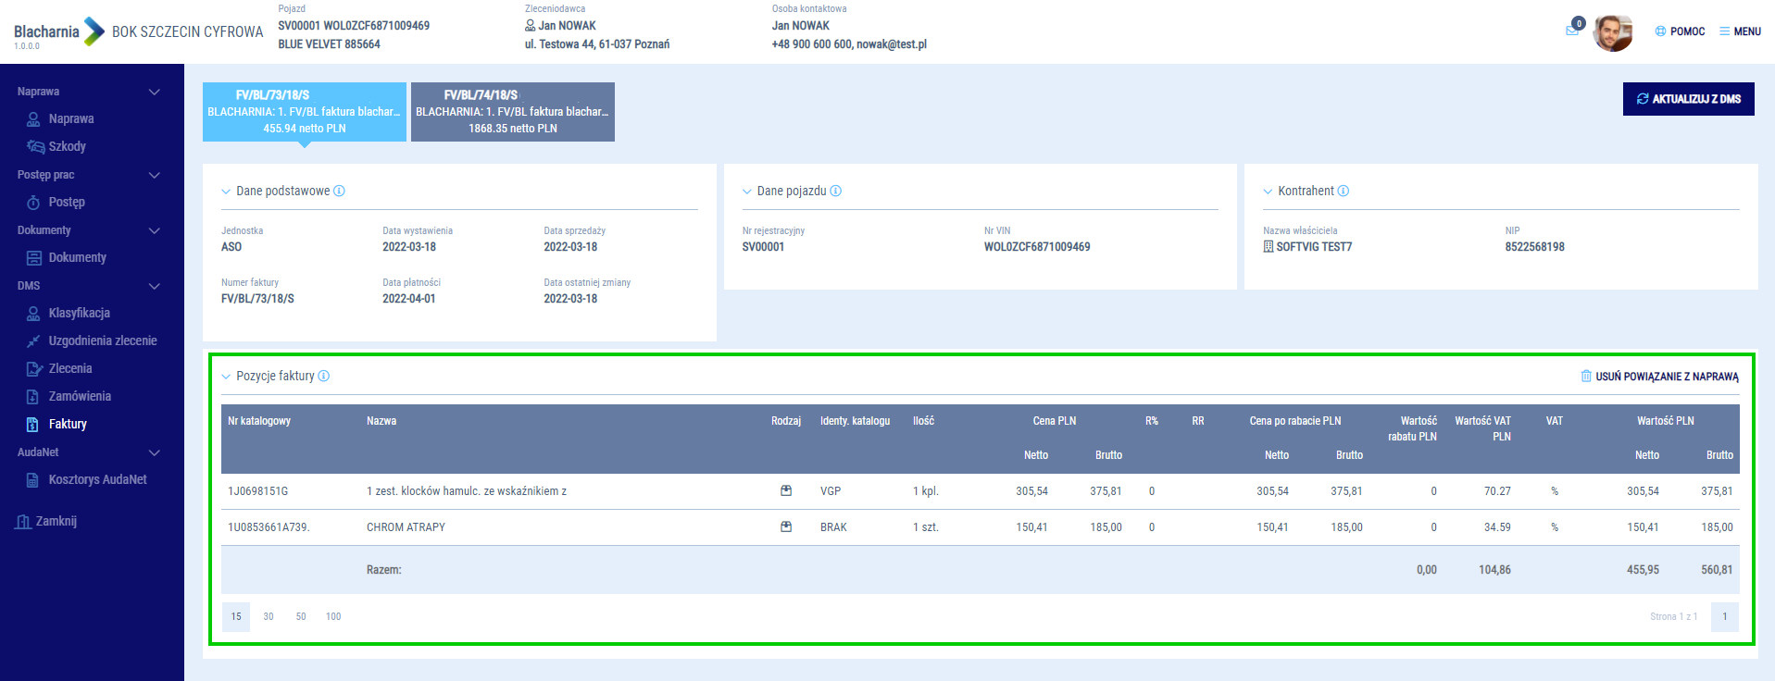
Task: Switch to invoice tab FV/BL/74/18/S
Action: coord(512,112)
